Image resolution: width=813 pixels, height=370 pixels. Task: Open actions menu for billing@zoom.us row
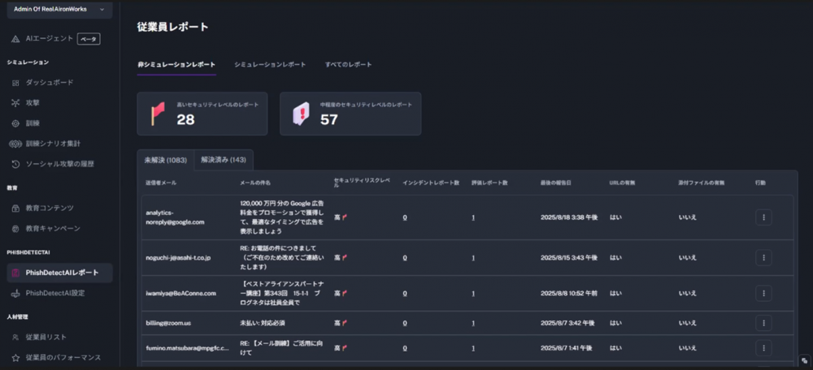(x=763, y=323)
